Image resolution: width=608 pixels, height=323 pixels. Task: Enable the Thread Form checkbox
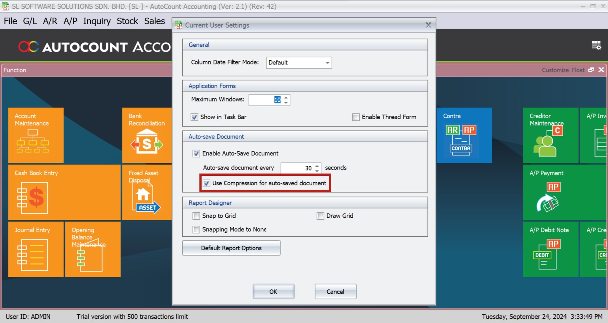coord(355,117)
